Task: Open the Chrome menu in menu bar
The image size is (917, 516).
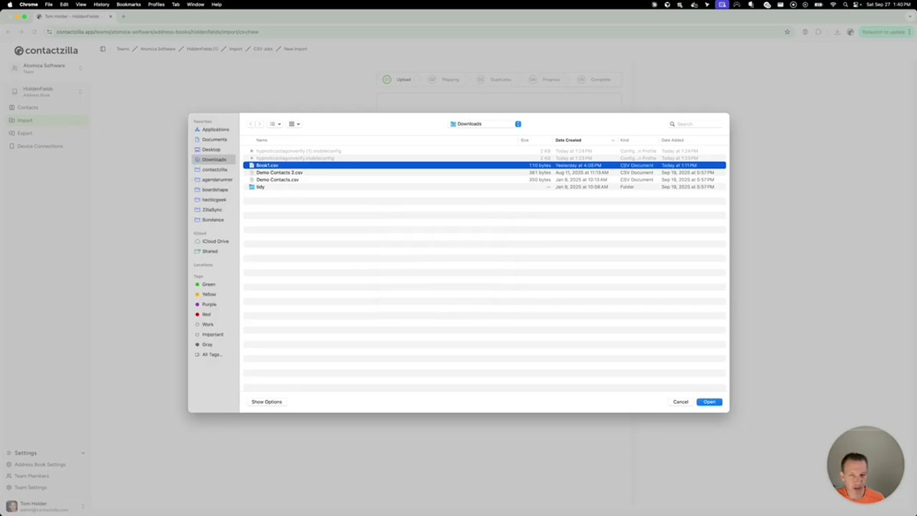Action: click(28, 5)
